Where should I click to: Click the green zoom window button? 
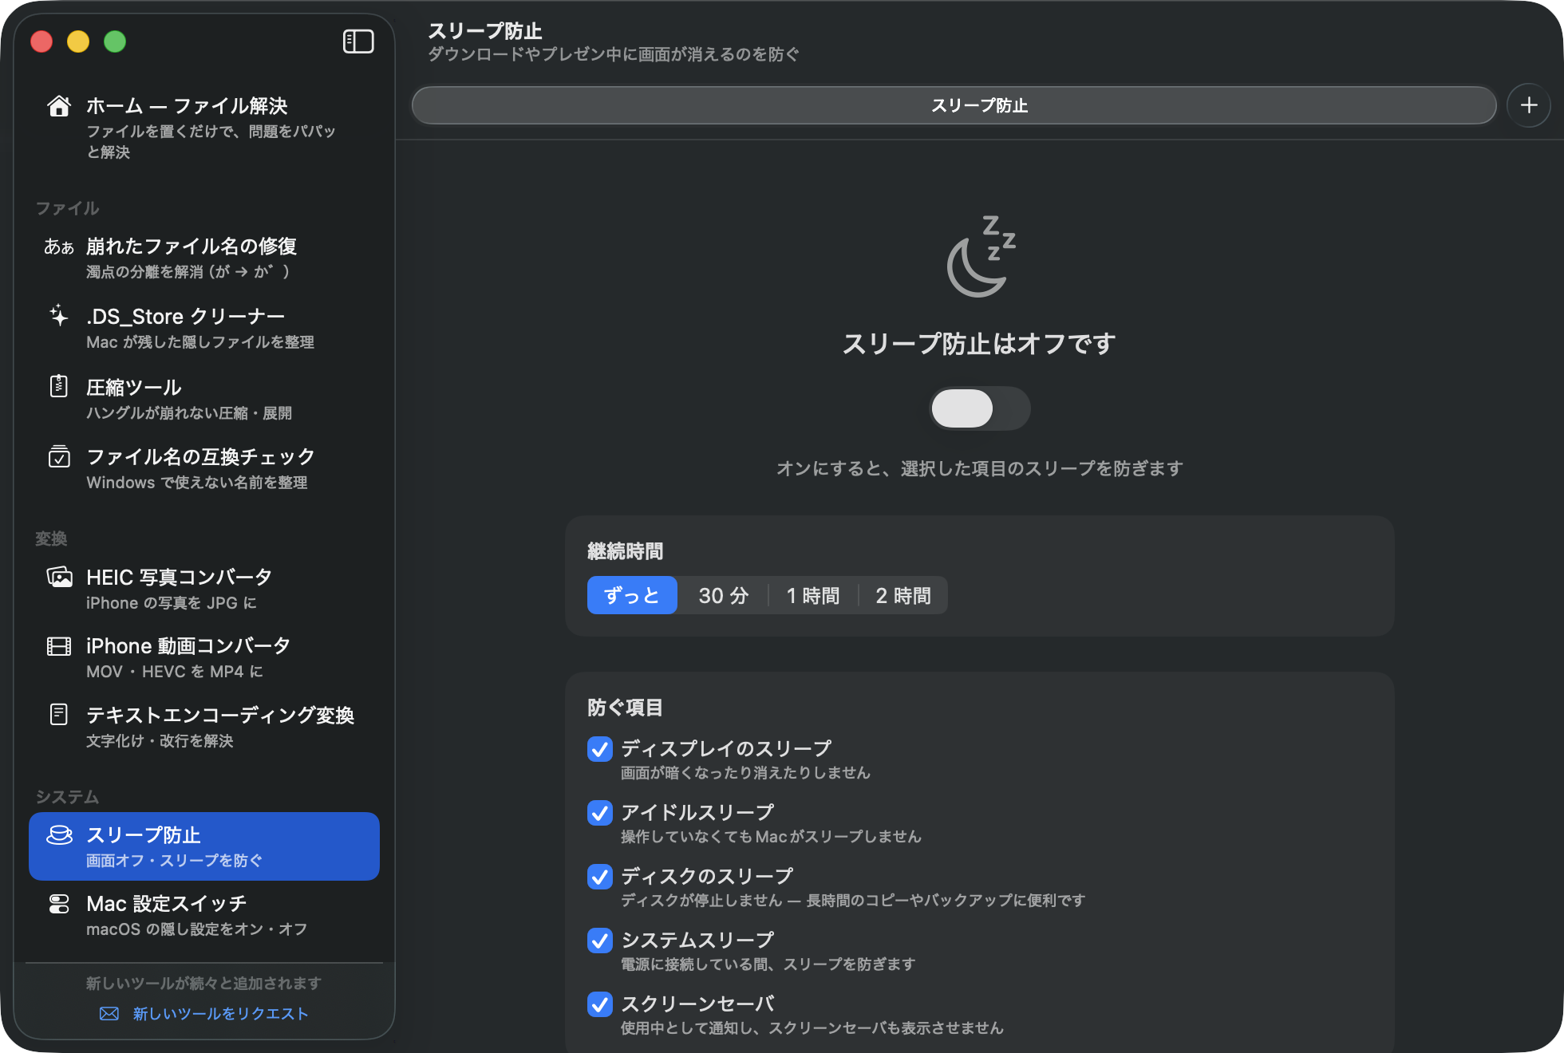pyautogui.click(x=115, y=41)
